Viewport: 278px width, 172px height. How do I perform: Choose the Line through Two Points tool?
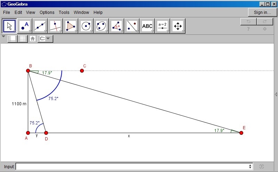pyautogui.click(x=40, y=26)
